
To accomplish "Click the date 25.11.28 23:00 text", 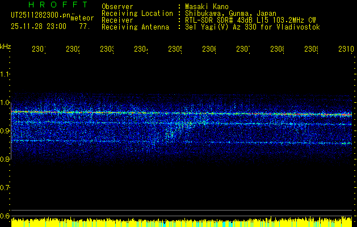I will click(39, 27).
